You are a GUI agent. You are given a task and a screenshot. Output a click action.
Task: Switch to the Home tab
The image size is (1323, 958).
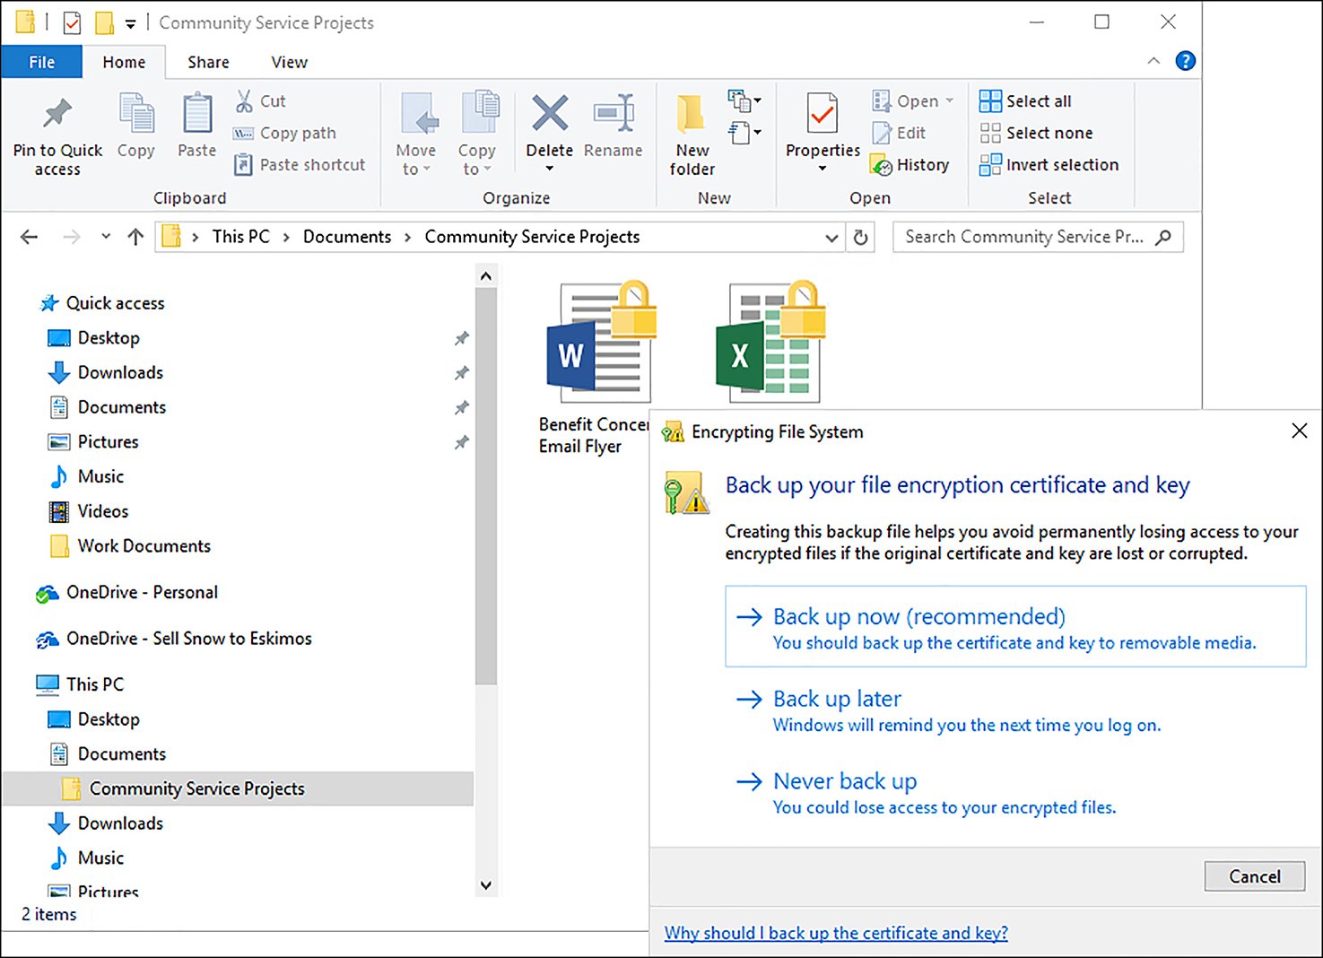[124, 62]
